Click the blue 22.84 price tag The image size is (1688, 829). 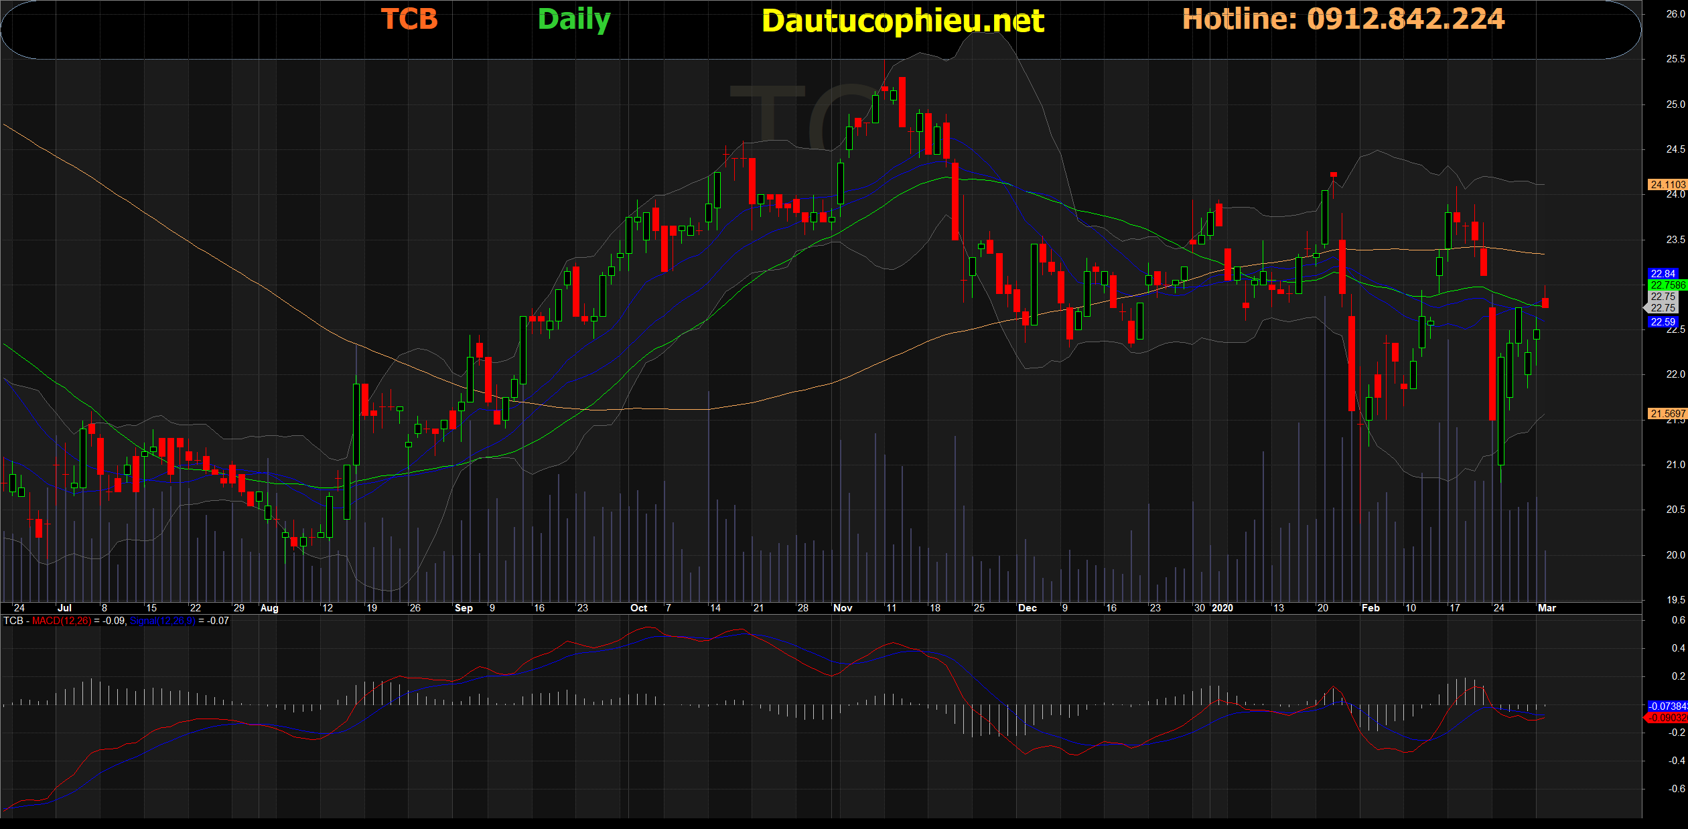(1663, 273)
